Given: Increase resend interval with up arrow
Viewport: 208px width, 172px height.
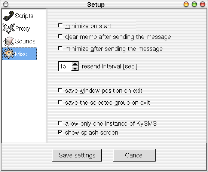Looking at the screenshot, I should tap(75, 64).
